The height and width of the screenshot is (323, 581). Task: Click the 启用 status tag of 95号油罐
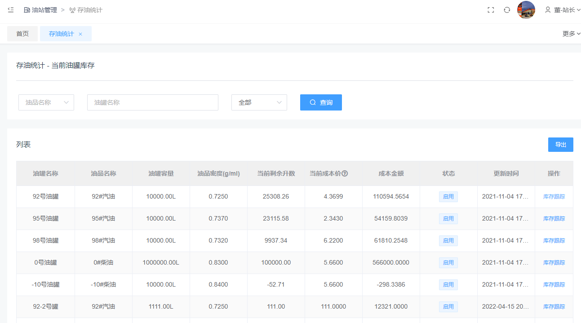click(x=448, y=219)
